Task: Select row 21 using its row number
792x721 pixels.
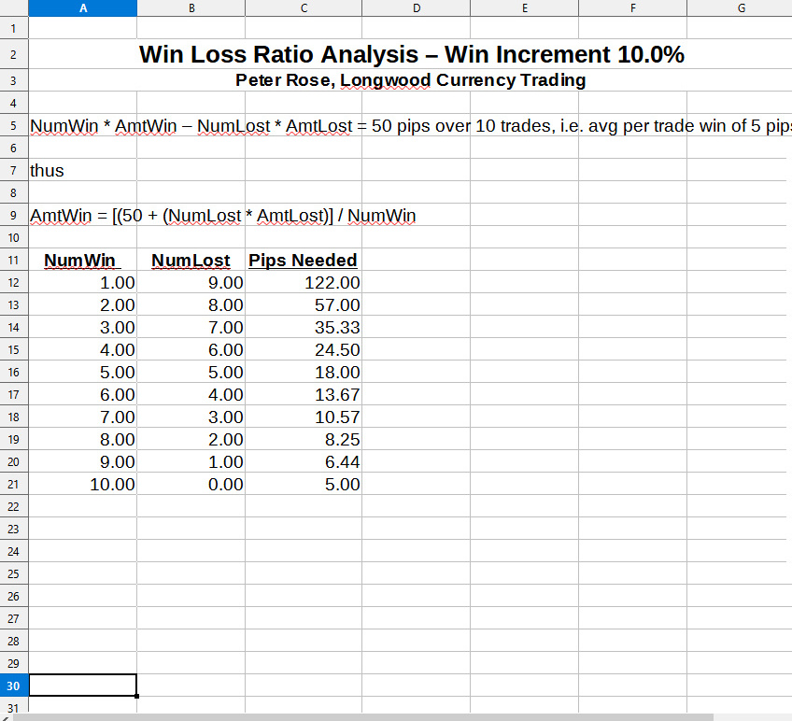Action: 14,485
